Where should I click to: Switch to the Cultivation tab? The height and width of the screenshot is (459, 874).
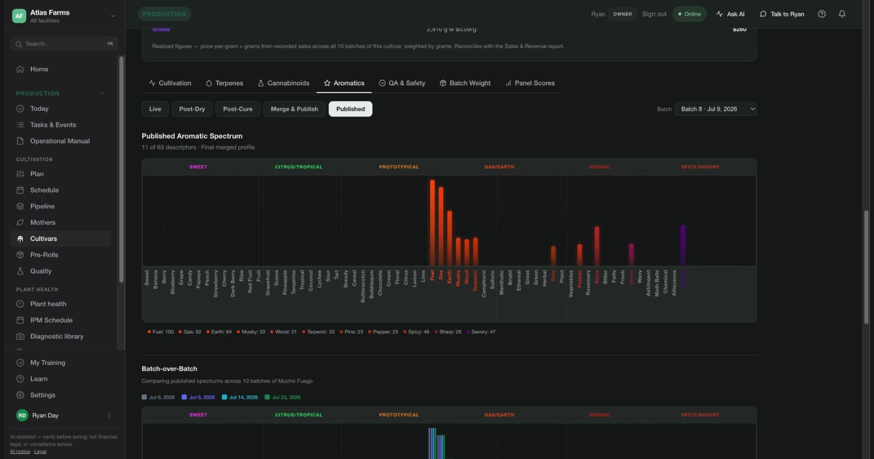click(170, 83)
